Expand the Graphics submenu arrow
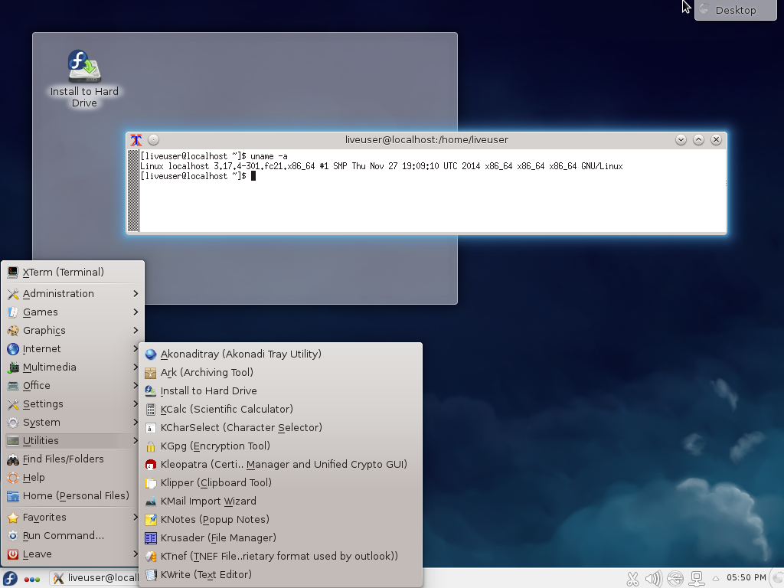784x588 pixels. (136, 330)
